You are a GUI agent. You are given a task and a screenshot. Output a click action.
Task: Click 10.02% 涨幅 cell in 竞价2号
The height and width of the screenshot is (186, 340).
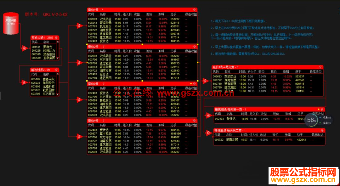pos(163,56)
